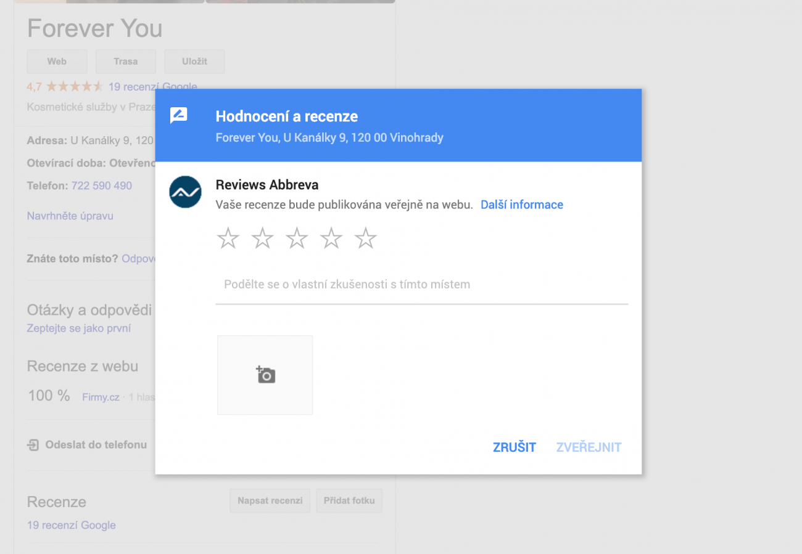
Task: Click the 4,7 rating stars under Forever You
Action: (x=75, y=86)
